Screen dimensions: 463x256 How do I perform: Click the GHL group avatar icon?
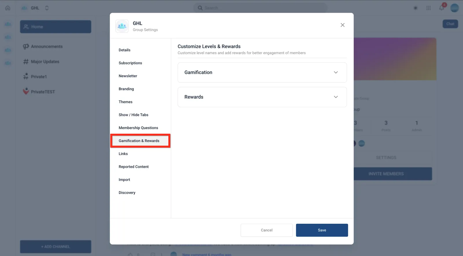(122, 26)
